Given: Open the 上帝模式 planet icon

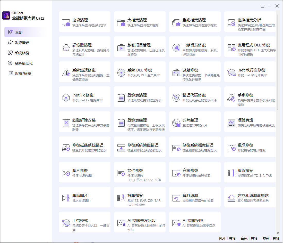Looking at the screenshot, I should click(x=66, y=223).
